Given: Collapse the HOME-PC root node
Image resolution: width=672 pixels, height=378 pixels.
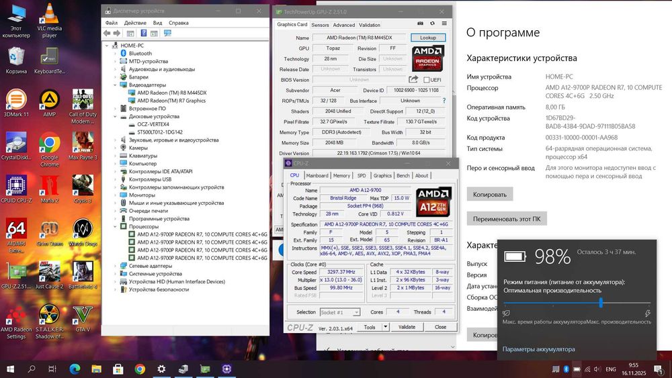Looking at the screenshot, I should coord(107,46).
